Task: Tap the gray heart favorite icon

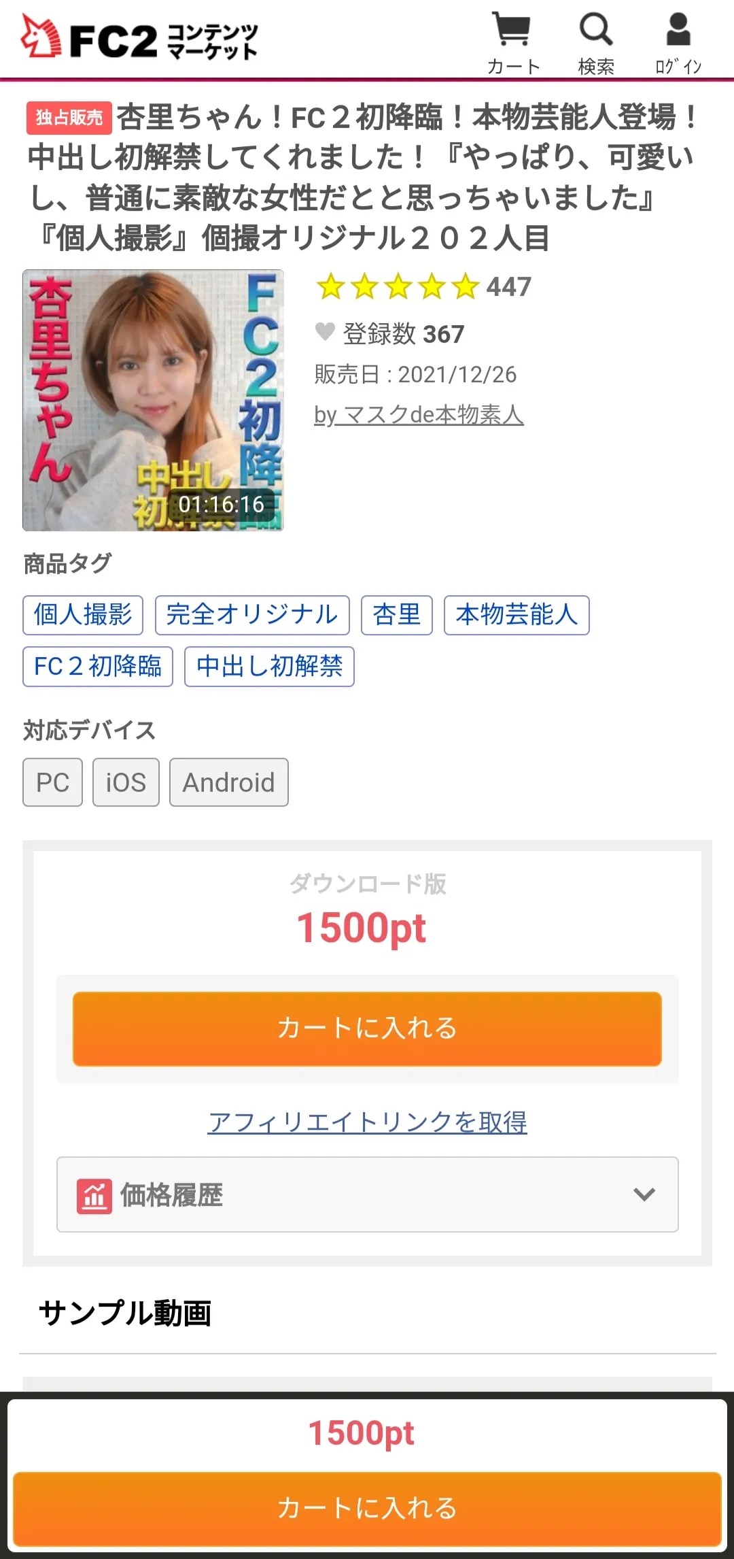Action: pos(325,332)
